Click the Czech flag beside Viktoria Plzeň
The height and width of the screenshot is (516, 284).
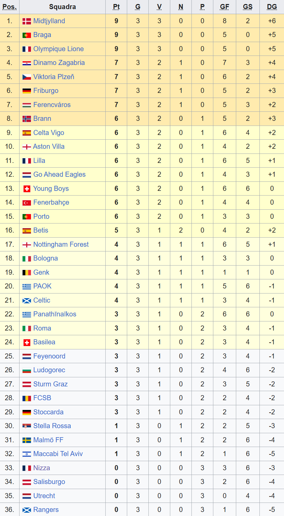coord(27,77)
